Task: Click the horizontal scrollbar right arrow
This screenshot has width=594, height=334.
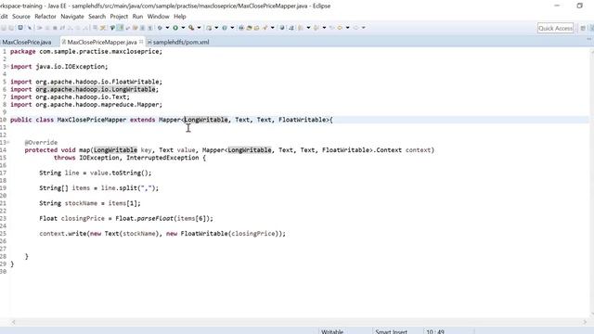Action: pos(585,322)
